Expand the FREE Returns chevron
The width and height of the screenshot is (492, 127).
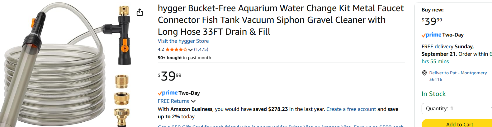point(193,101)
